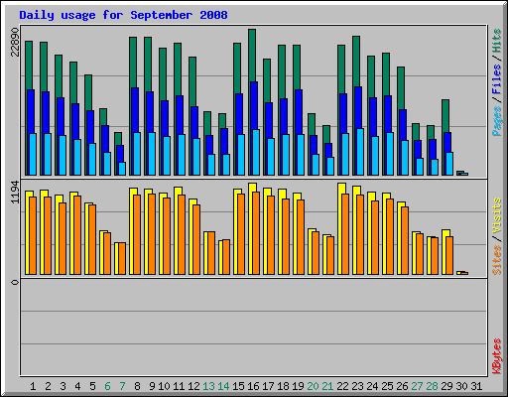Click weekend day 27 label
The height and width of the screenshot is (397, 508).
pos(417,386)
